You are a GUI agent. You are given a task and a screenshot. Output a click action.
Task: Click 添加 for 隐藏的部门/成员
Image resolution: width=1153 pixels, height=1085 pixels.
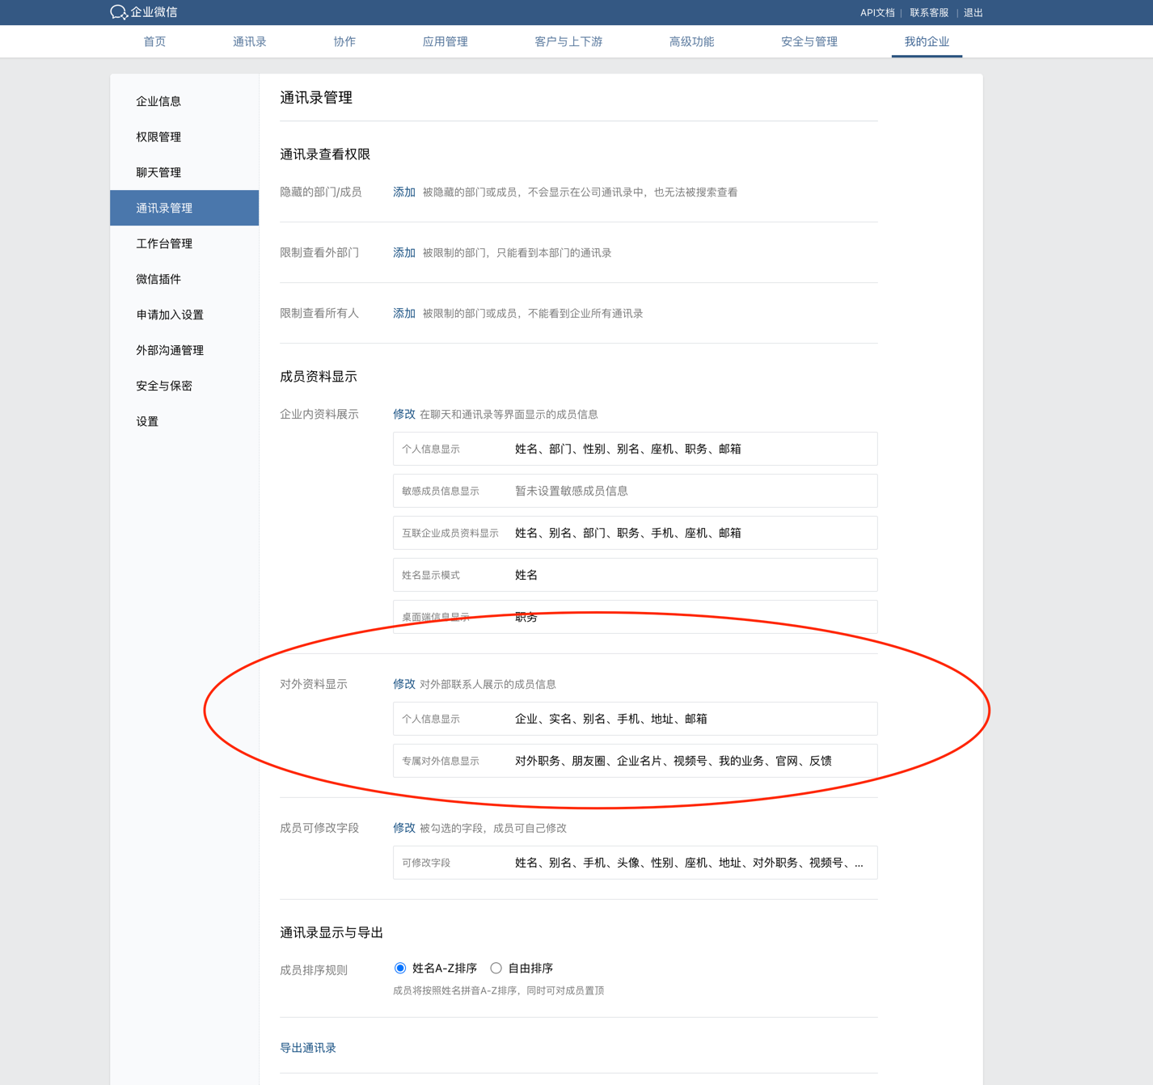point(404,192)
